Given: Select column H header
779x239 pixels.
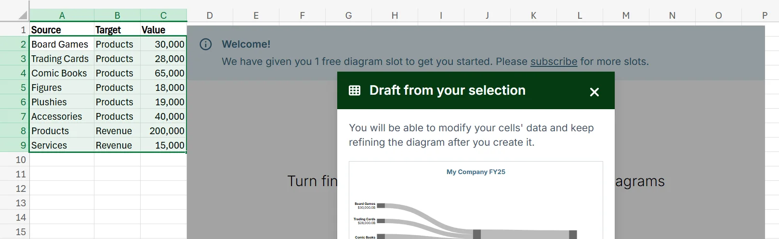Looking at the screenshot, I should pyautogui.click(x=395, y=15).
